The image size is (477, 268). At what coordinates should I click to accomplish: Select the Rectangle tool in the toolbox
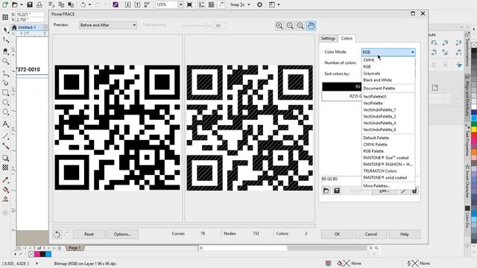coord(5,92)
